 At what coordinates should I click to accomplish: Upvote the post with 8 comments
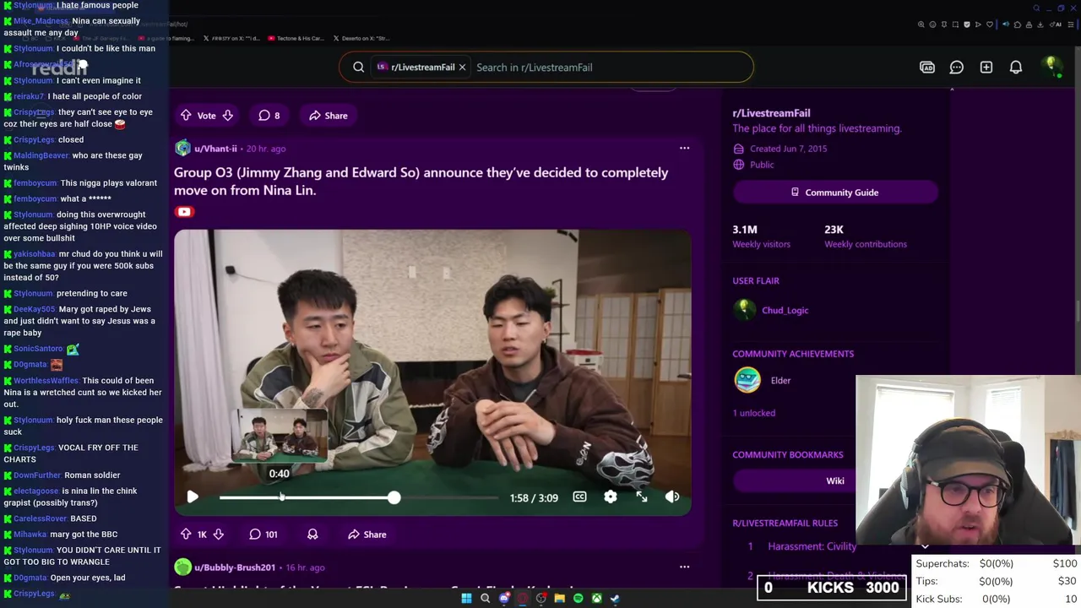(186, 115)
